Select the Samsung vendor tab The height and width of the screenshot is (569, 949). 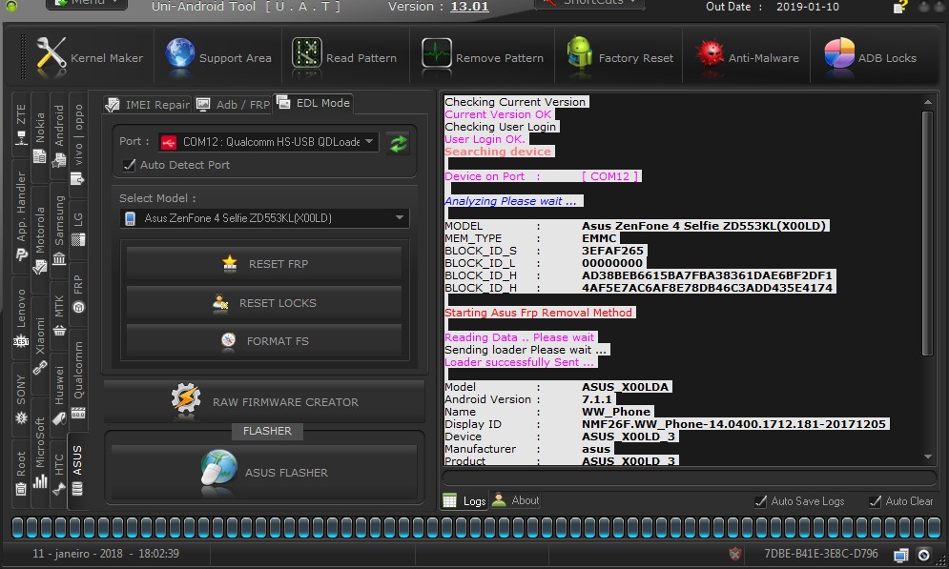[59, 229]
